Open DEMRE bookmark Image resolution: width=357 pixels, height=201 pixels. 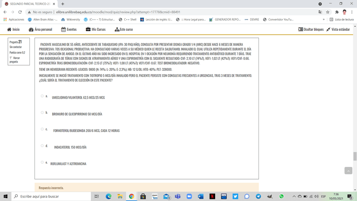coord(252,20)
